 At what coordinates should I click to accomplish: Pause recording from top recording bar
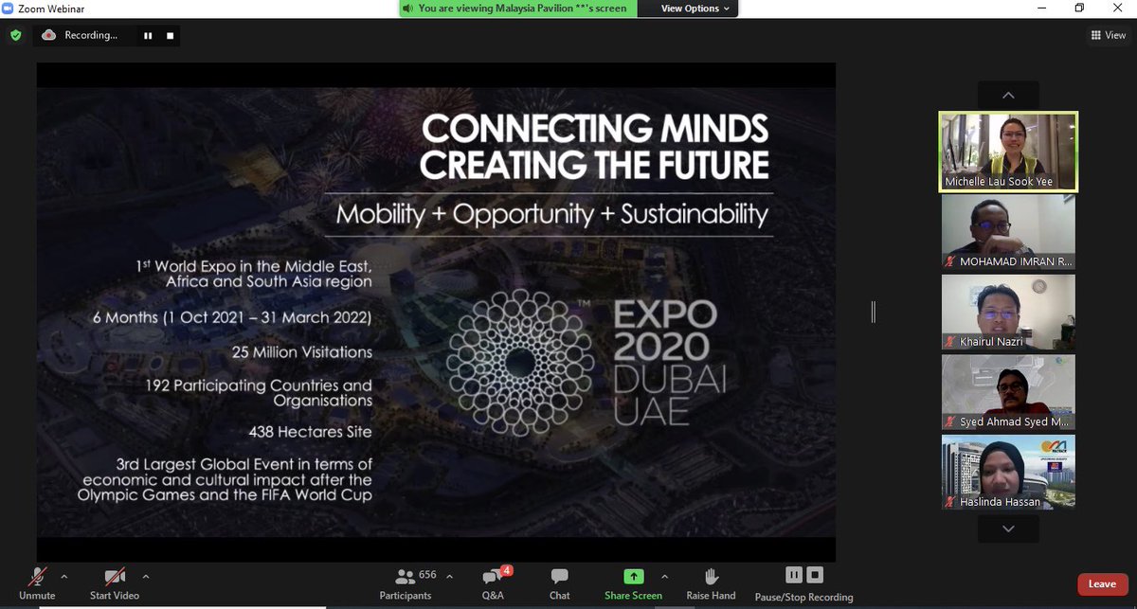pos(148,36)
